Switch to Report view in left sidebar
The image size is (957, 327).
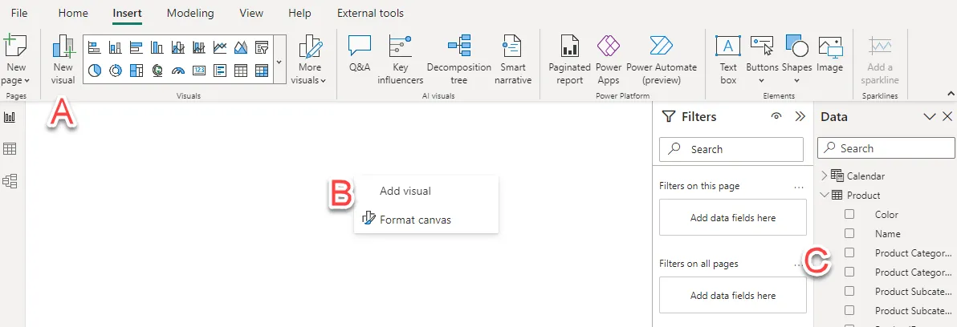pyautogui.click(x=10, y=117)
